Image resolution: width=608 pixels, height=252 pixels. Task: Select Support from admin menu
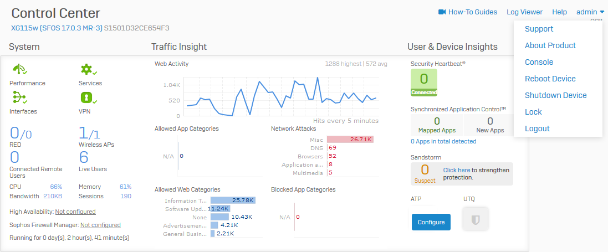[539, 29]
